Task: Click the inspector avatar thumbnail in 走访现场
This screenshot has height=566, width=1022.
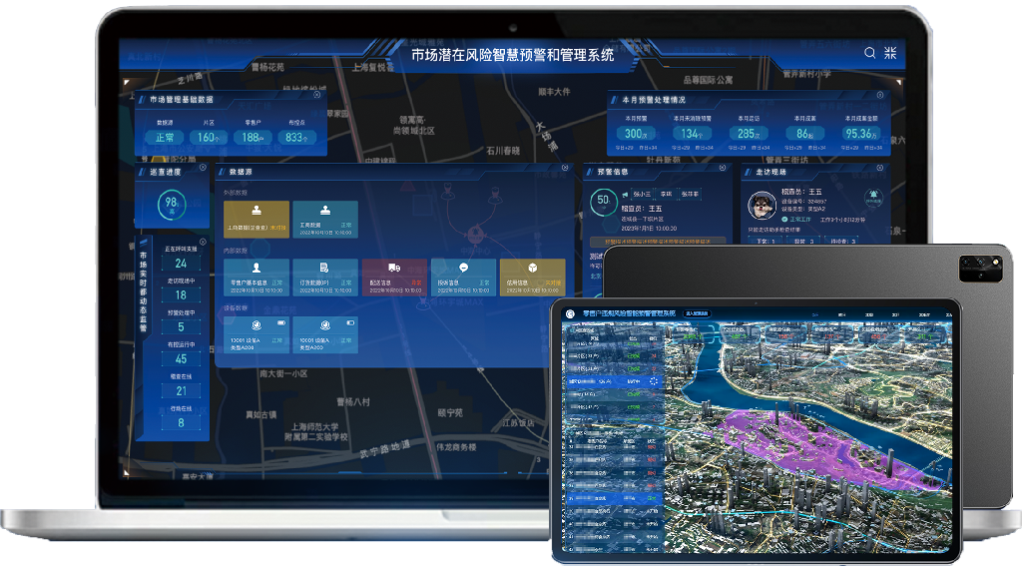Action: pyautogui.click(x=764, y=205)
